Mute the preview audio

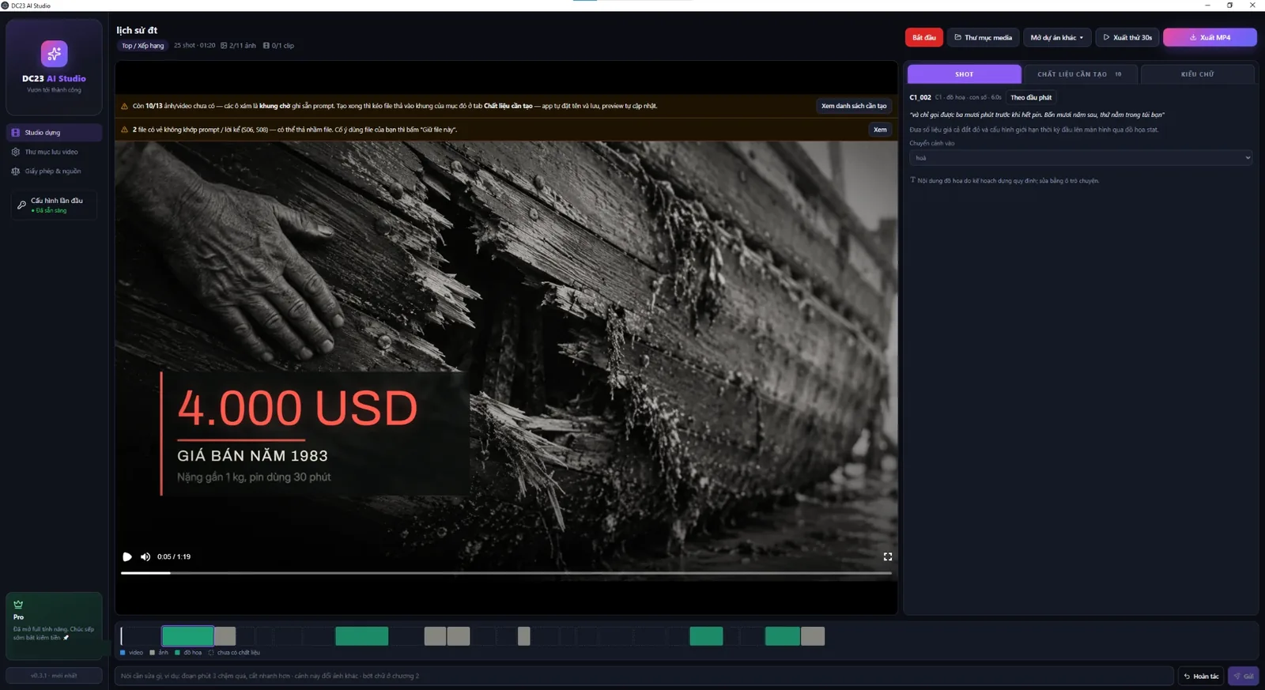(145, 556)
